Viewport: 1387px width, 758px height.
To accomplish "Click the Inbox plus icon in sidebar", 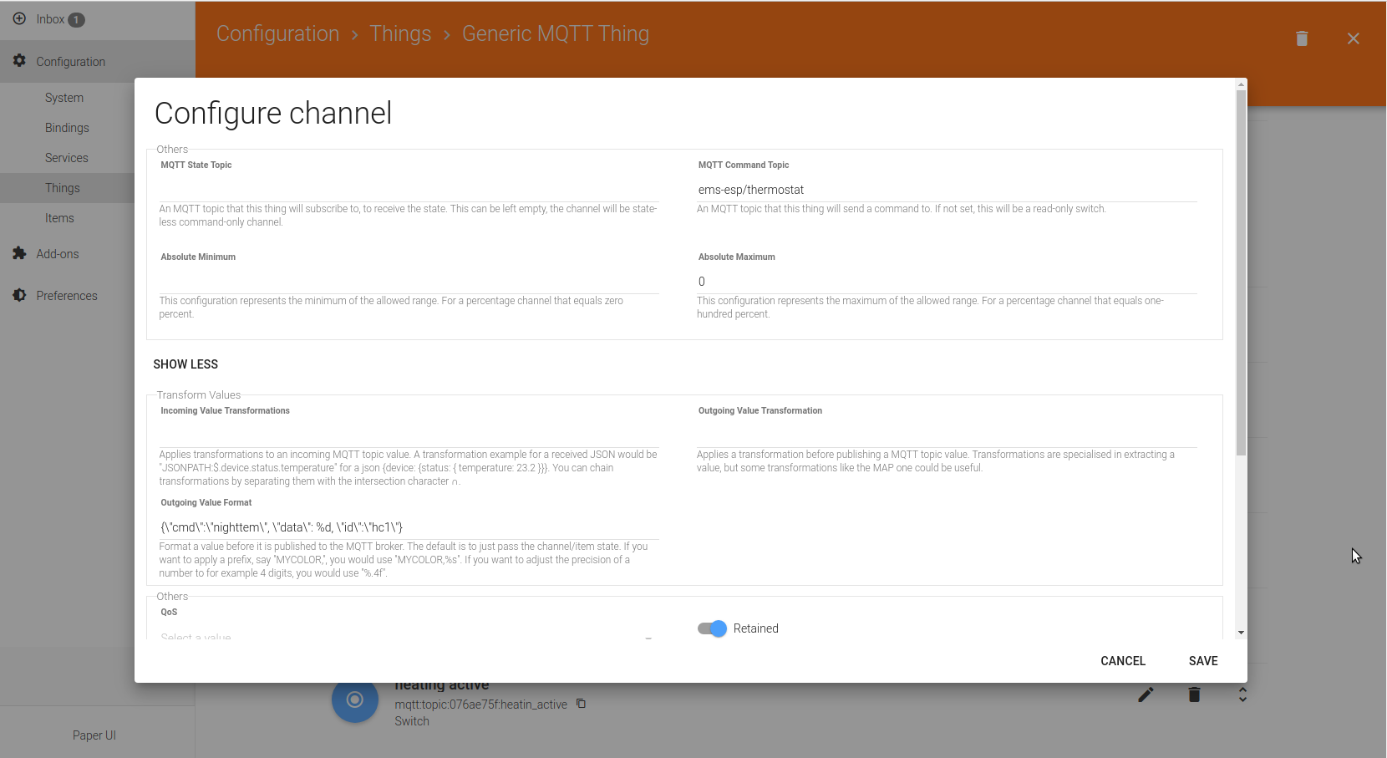I will 19,18.
